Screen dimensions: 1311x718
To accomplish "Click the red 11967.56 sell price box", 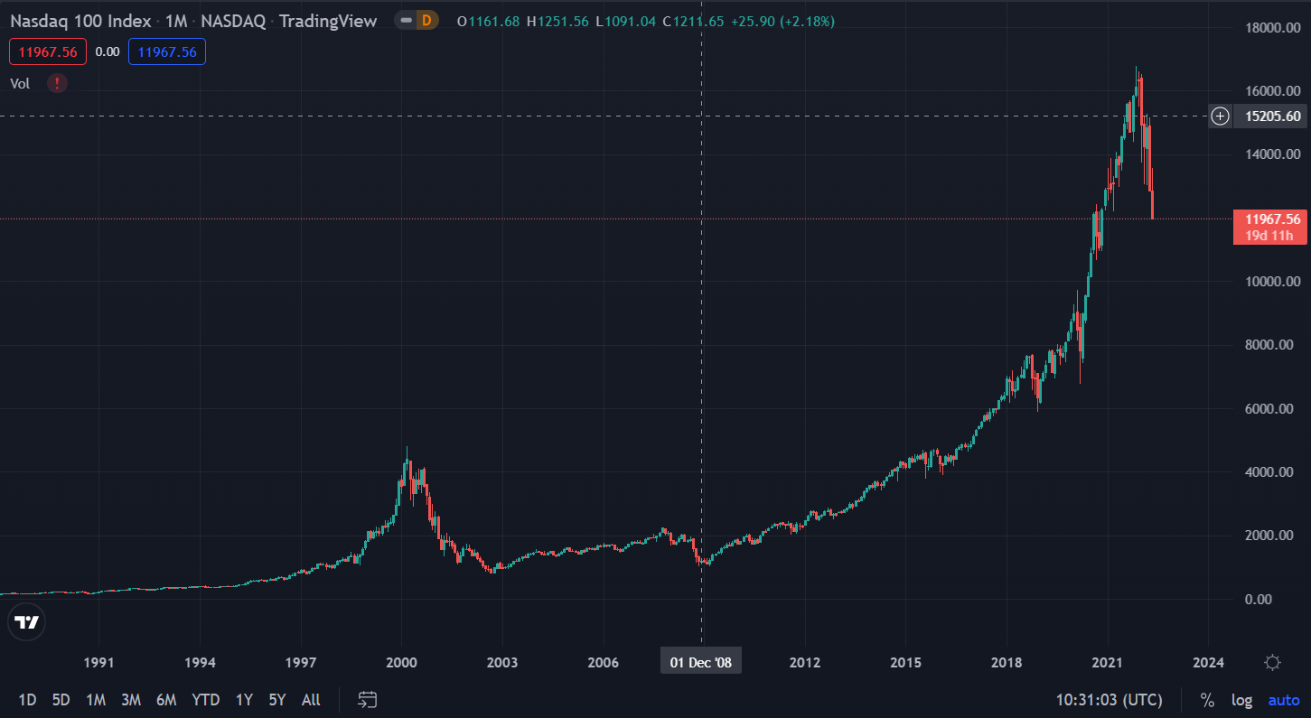I will pos(48,51).
